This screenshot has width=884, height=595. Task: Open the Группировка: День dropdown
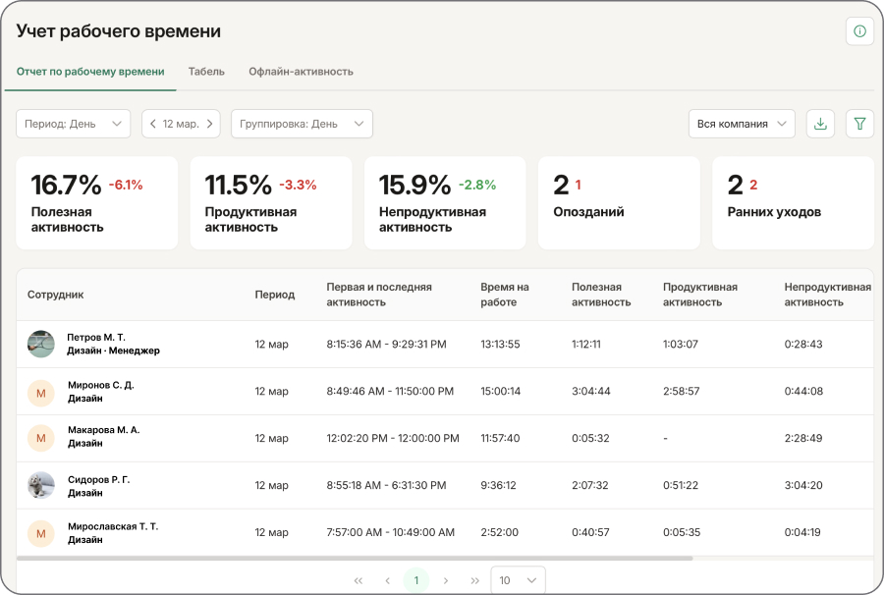[302, 124]
